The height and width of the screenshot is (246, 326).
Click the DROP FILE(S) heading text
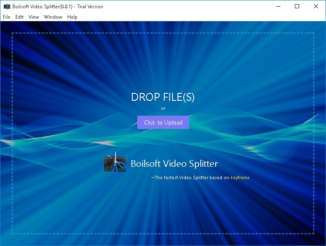click(x=163, y=97)
